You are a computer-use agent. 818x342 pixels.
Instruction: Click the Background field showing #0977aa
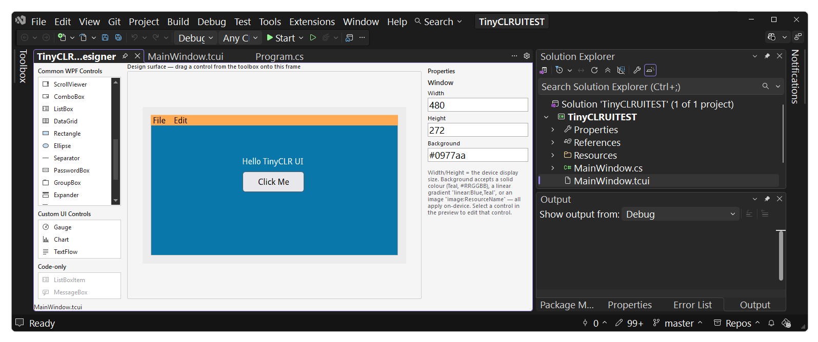pyautogui.click(x=477, y=155)
